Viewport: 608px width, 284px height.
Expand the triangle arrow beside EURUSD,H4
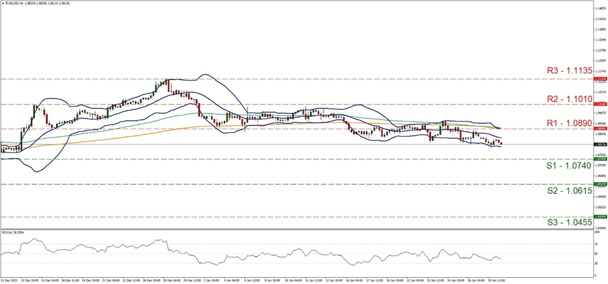point(3,3)
